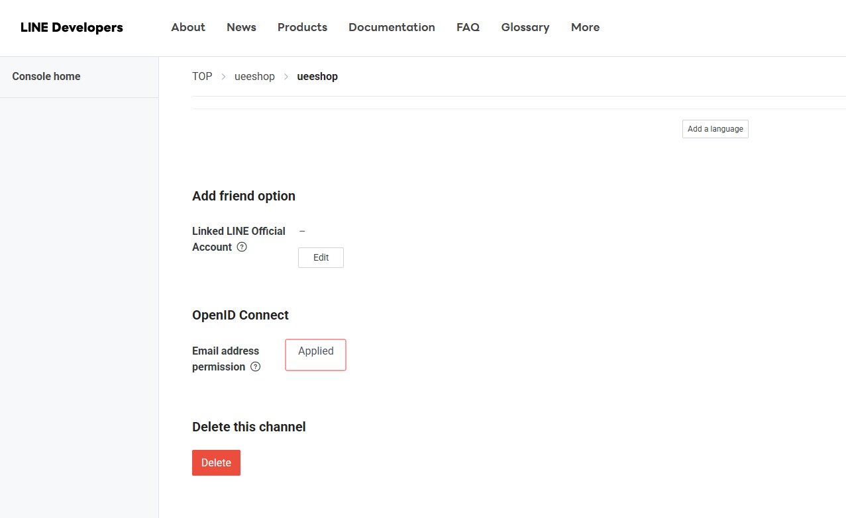Click the LINE Developers logo
This screenshot has height=518, width=846.
(x=72, y=27)
